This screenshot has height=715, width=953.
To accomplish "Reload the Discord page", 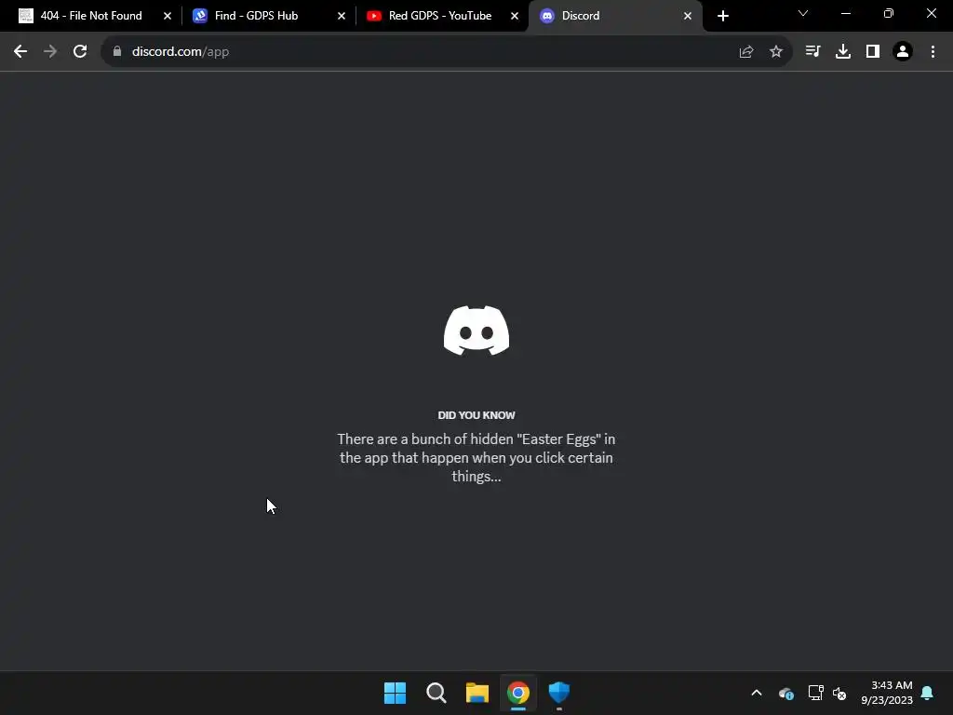I will [x=80, y=52].
